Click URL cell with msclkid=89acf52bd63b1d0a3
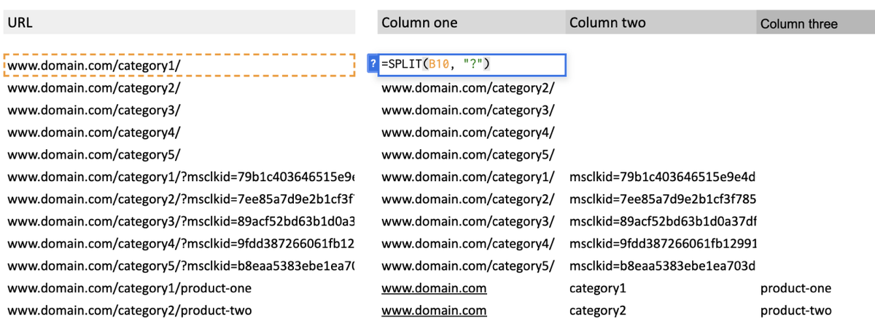875x326 pixels. pos(181,221)
